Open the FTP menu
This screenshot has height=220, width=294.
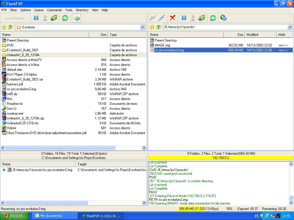click(4, 10)
